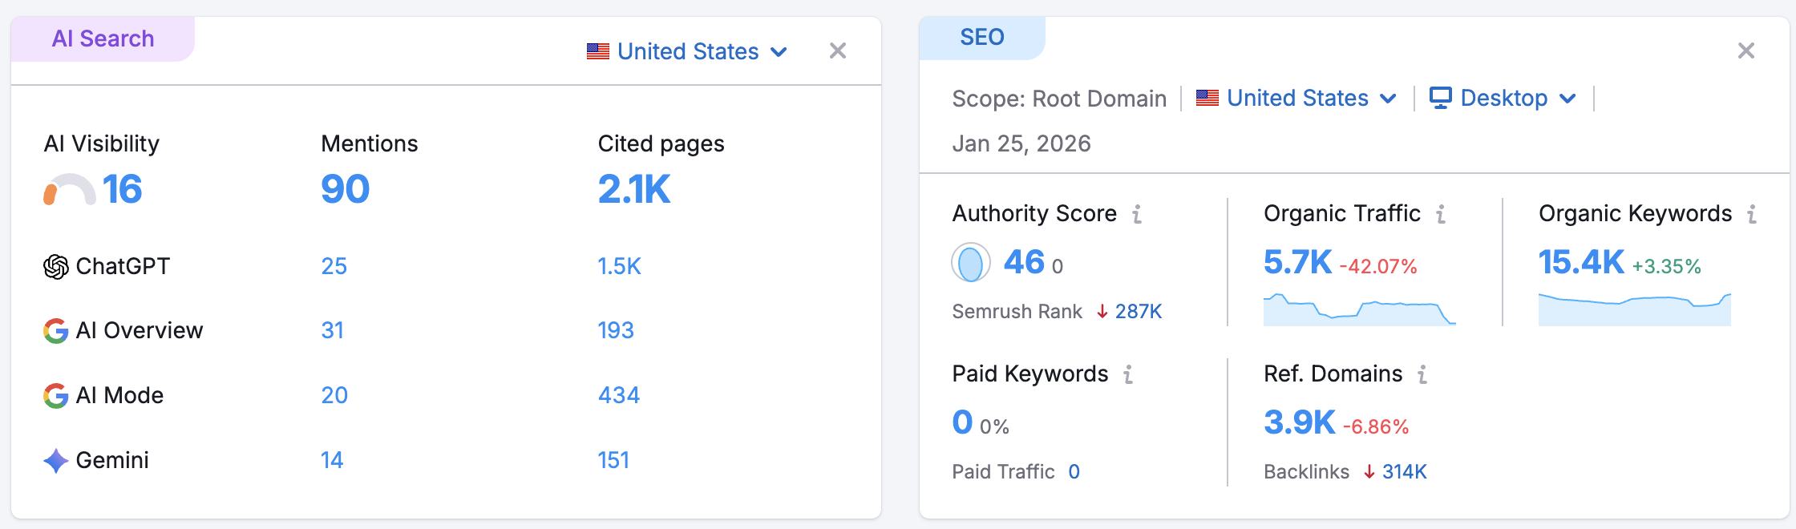Open the AI Search United States country dropdown
The height and width of the screenshot is (529, 1796).
click(687, 52)
